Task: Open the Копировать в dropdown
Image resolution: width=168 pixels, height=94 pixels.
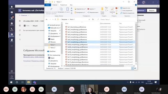Action: coord(80,12)
